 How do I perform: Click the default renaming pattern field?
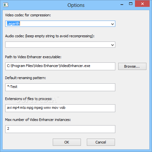[60, 87]
